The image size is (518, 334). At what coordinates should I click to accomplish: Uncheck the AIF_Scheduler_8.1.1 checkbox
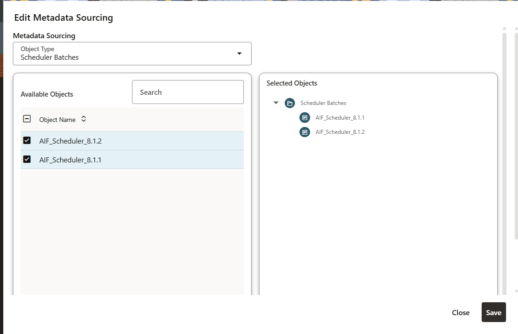(x=27, y=159)
